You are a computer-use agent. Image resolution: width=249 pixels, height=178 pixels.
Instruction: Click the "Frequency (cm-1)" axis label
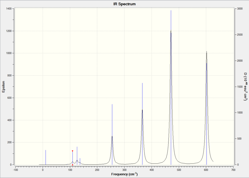pyautogui.click(x=125, y=174)
